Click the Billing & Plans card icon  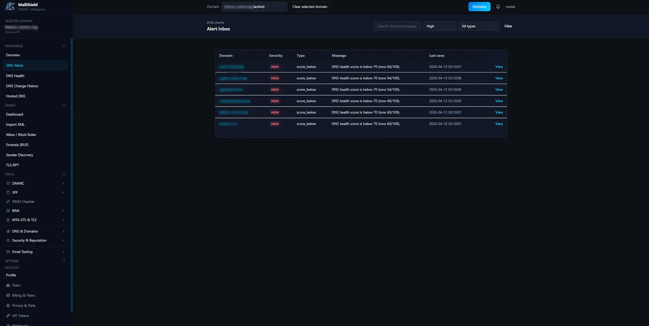tap(8, 296)
